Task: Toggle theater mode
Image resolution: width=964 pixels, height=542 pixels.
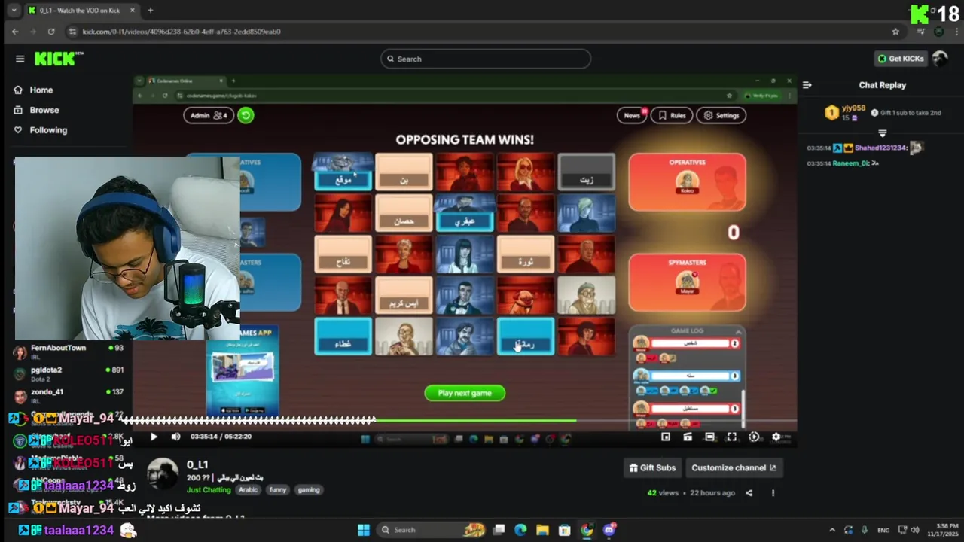Action: pos(709,437)
